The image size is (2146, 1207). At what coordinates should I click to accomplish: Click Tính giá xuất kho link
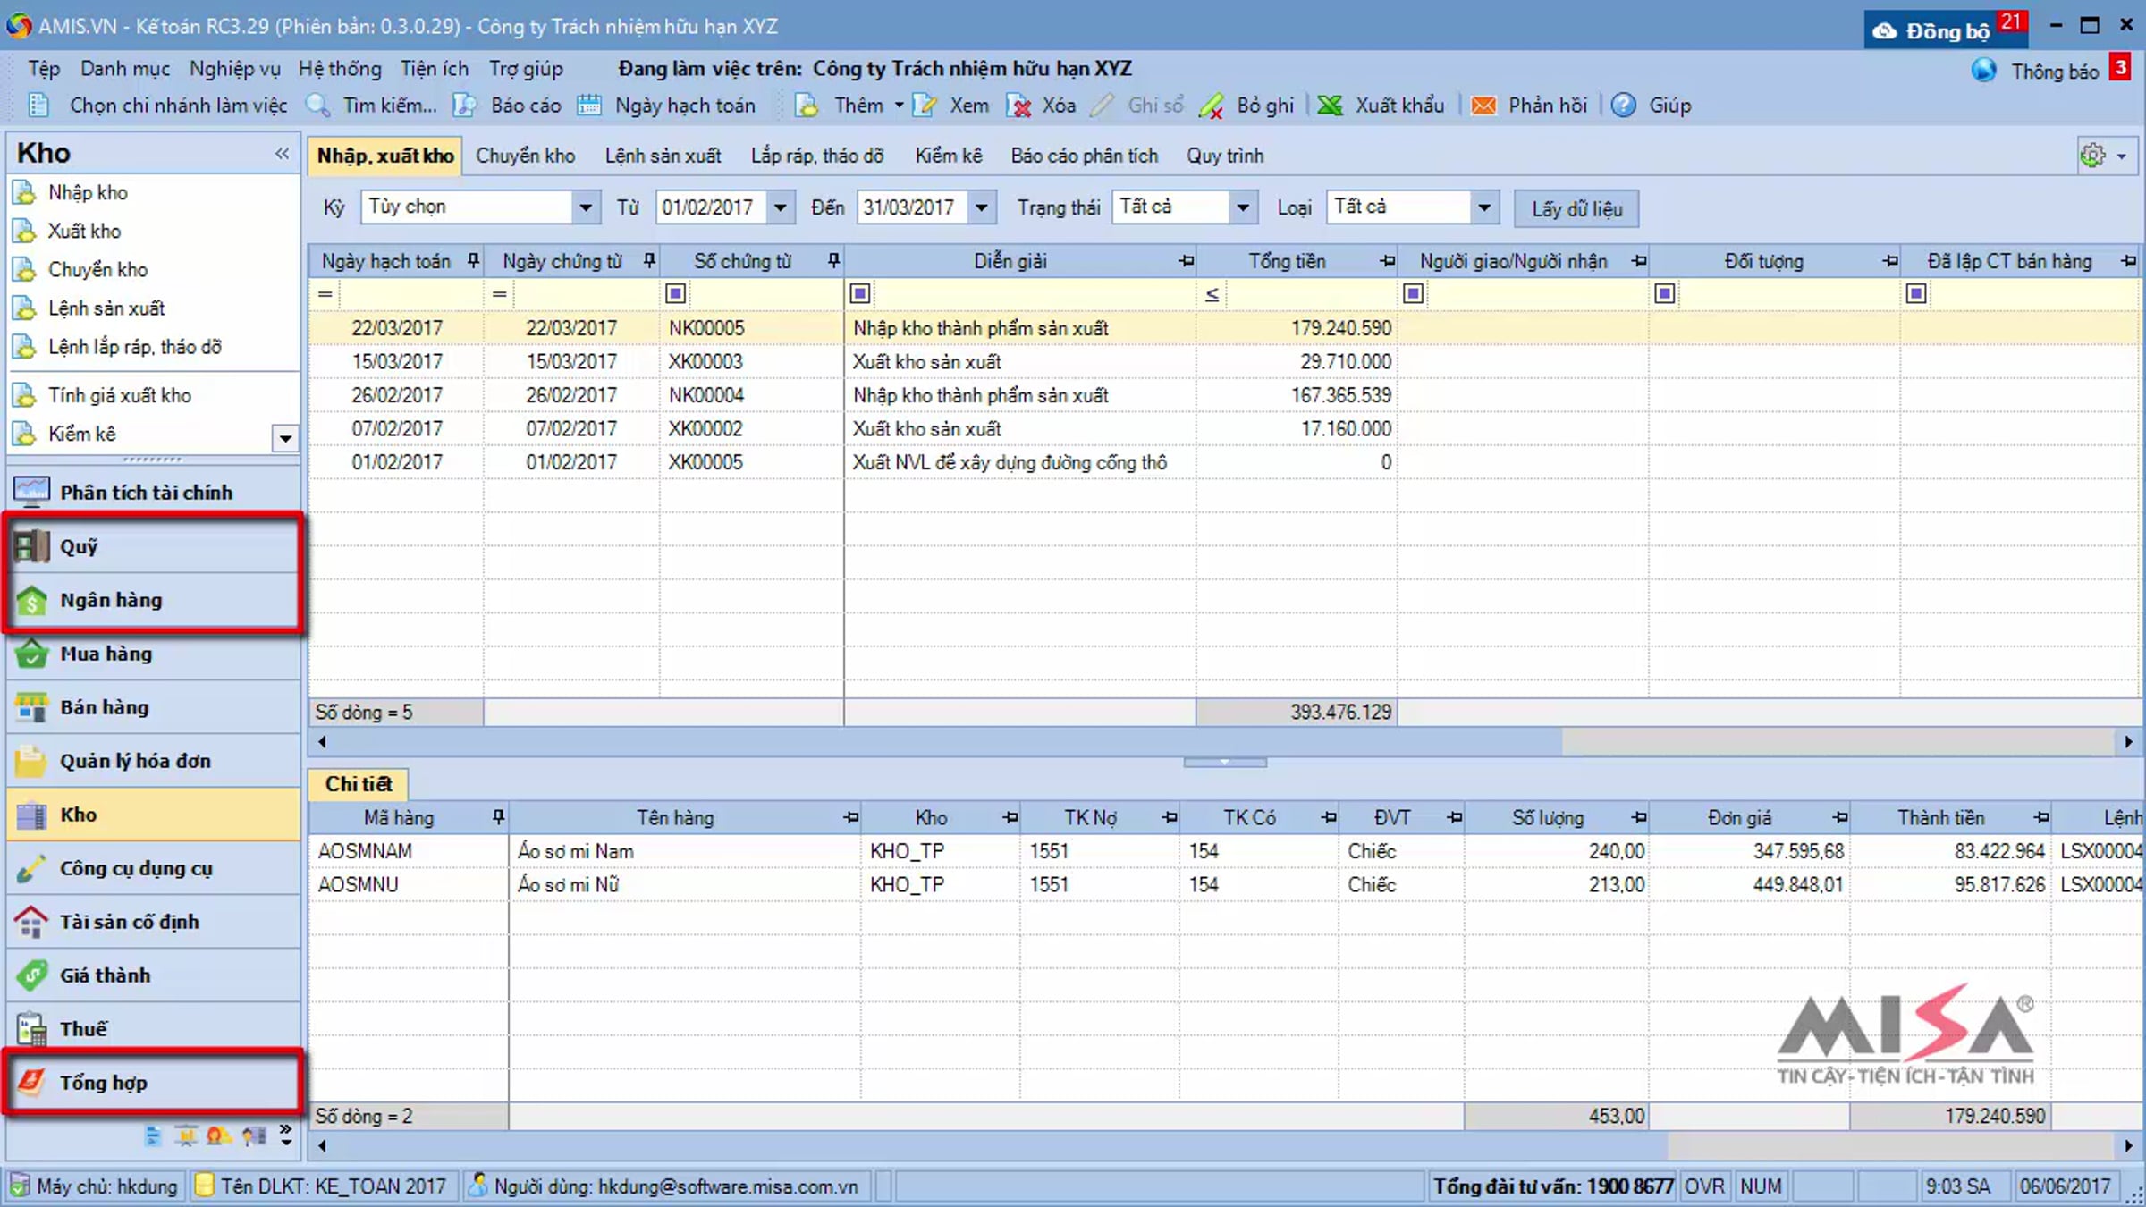[120, 395]
